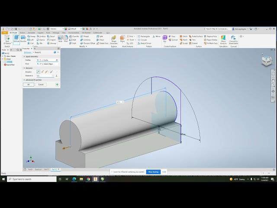Screen dimensions: 277x208
Task: Click the Windows taskbar search box
Action: [x=32, y=179]
